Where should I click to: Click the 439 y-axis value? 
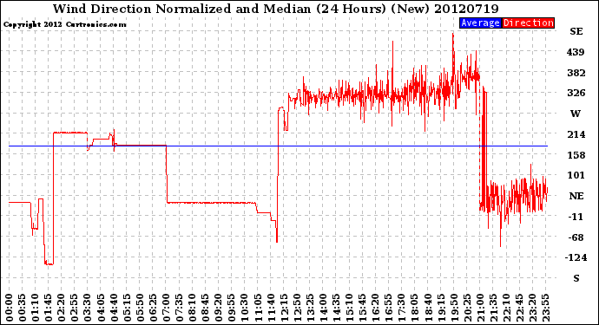[x=576, y=52]
